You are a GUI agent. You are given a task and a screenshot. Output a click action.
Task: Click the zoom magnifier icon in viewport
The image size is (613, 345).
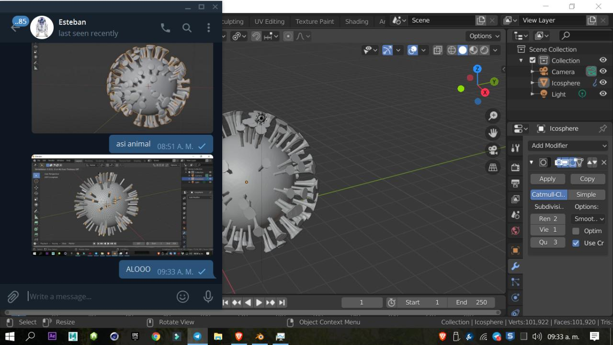point(492,116)
